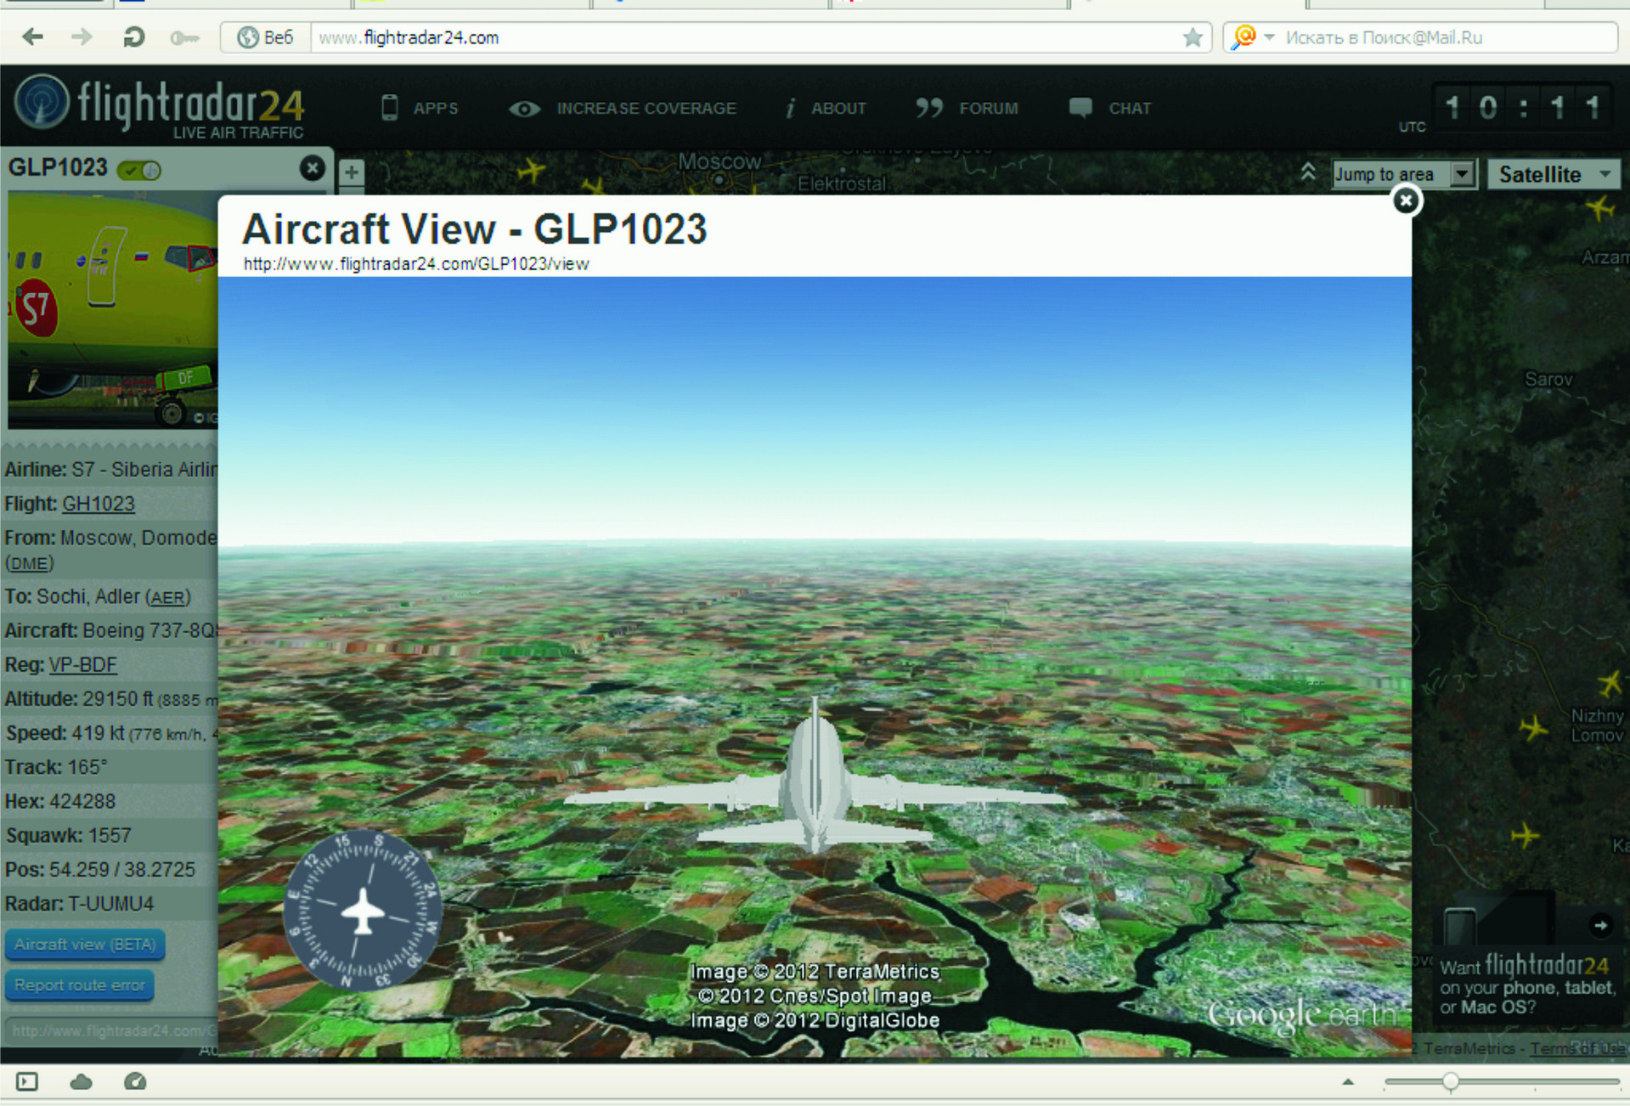Click the Hex: 424288 row
Viewport: 1630px width, 1106px height.
[x=110, y=801]
